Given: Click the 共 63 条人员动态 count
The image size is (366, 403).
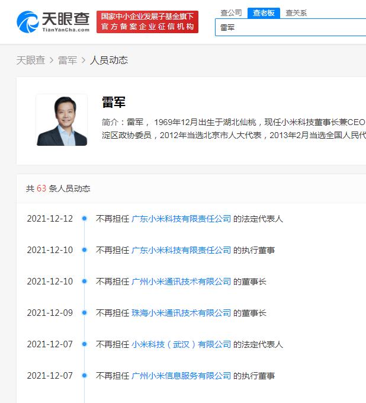Looking at the screenshot, I should pos(58,188).
